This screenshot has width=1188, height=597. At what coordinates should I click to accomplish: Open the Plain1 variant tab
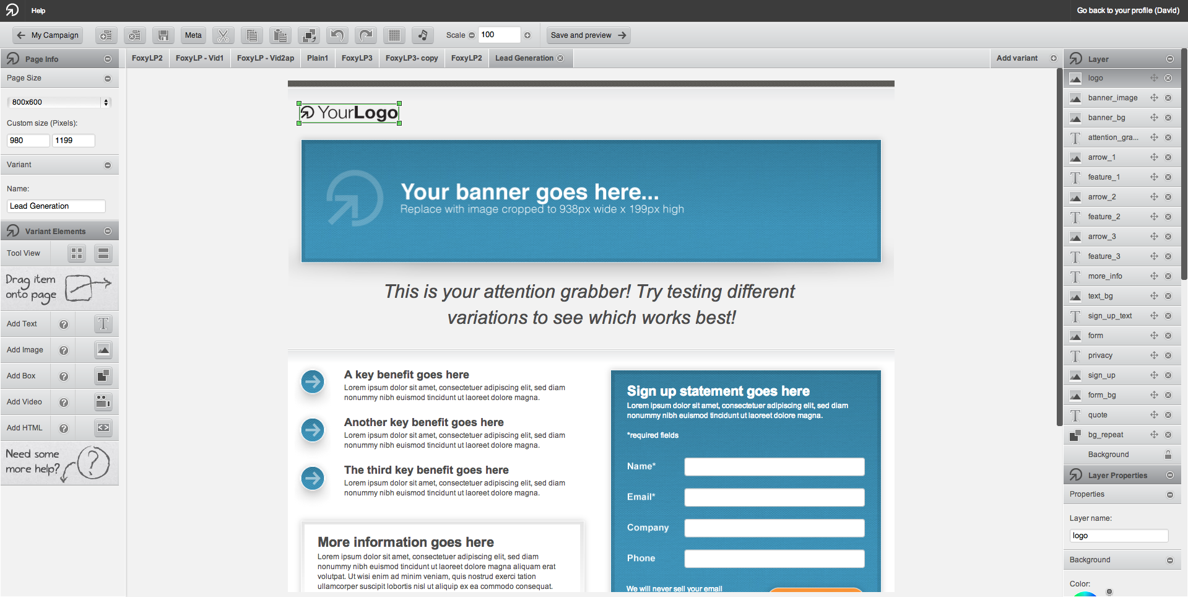coord(317,58)
